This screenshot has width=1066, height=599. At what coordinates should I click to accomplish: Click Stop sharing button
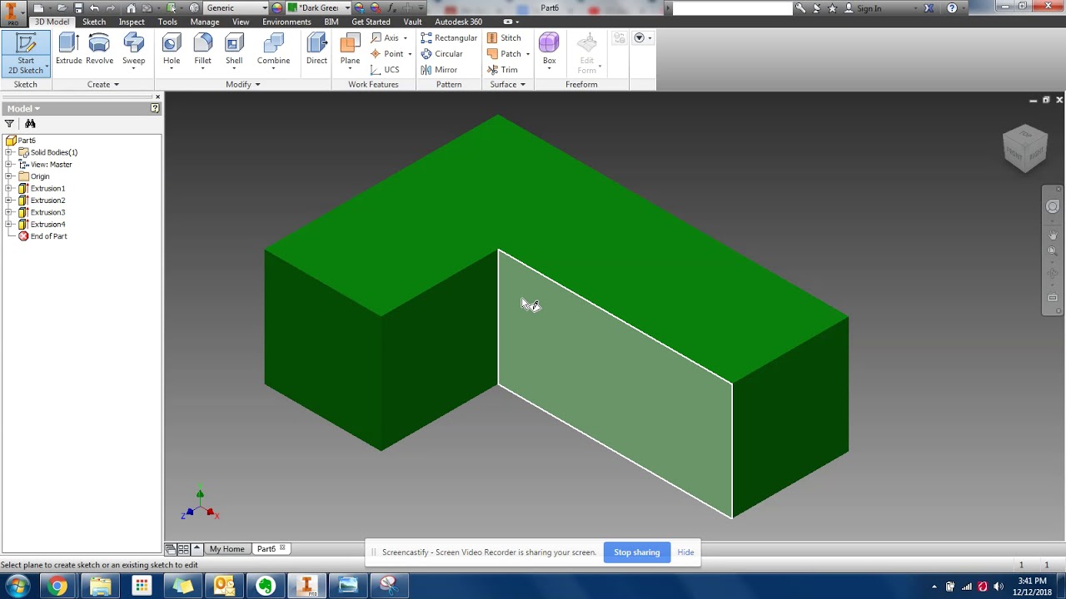click(637, 552)
